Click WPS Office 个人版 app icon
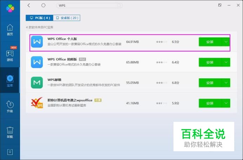 tap(37, 42)
